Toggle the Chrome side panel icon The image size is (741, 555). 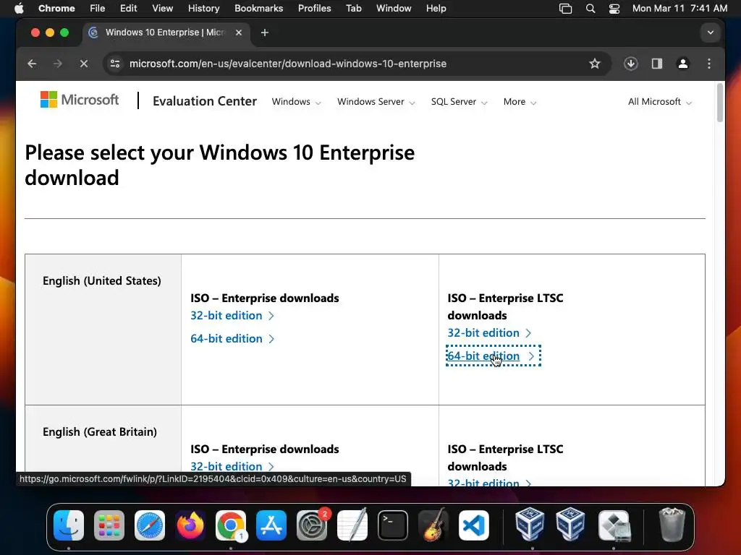click(x=657, y=64)
